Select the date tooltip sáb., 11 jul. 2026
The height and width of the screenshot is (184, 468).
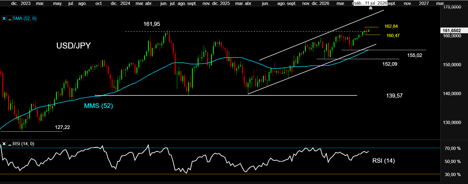(x=370, y=3)
